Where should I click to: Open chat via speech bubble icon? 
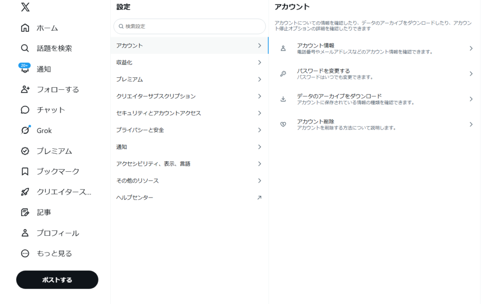coord(25,110)
